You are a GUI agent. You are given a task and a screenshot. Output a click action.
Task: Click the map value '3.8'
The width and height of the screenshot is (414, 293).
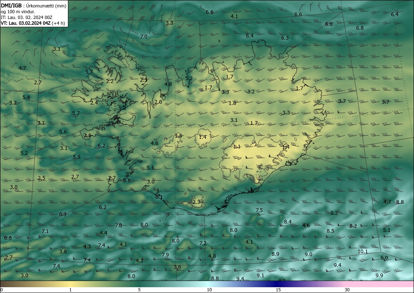point(63,251)
